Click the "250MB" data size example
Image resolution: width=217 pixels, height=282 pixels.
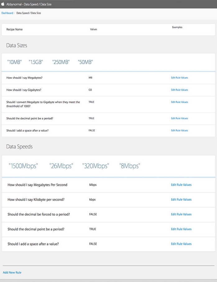61,62
